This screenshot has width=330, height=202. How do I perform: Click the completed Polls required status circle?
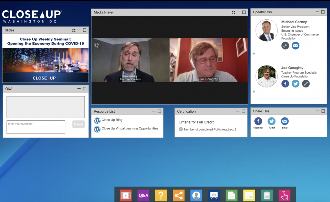pos(180,129)
